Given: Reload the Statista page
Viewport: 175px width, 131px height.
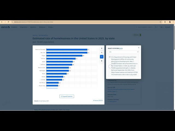Looking at the screenshot, I should pyautogui.click(x=8, y=22).
